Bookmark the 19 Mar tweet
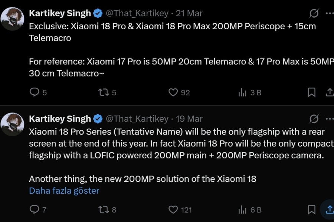 pyautogui.click(x=312, y=210)
